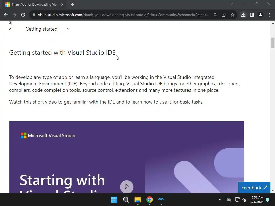Play the Starting with Visual Studio video

[x=127, y=186]
